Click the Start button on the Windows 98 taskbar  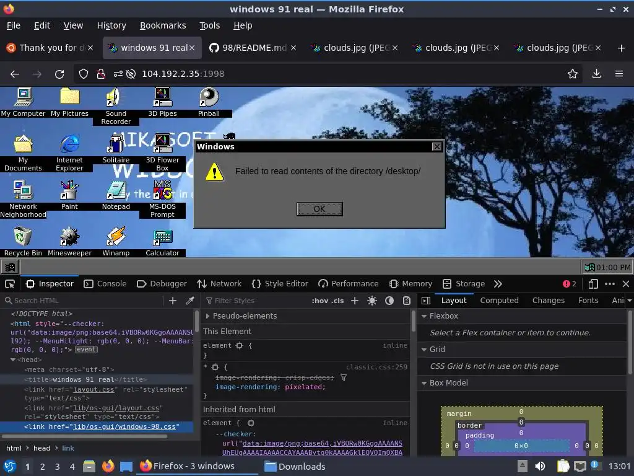[10, 267]
